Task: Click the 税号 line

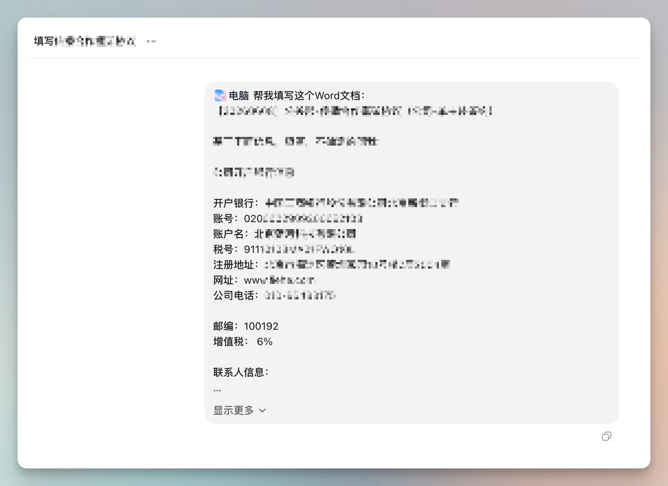Action: pos(284,249)
